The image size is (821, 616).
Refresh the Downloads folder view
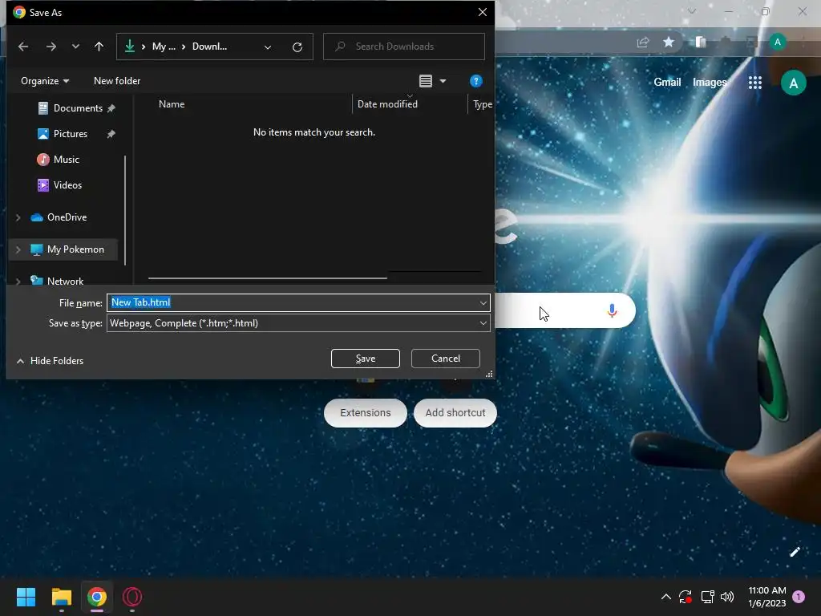[297, 47]
